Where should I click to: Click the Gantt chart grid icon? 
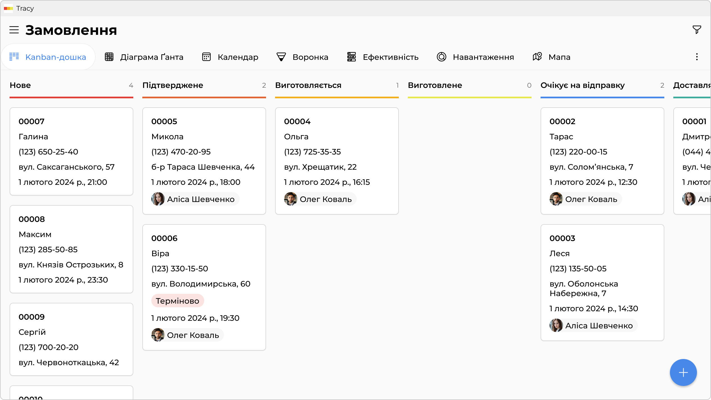(109, 57)
